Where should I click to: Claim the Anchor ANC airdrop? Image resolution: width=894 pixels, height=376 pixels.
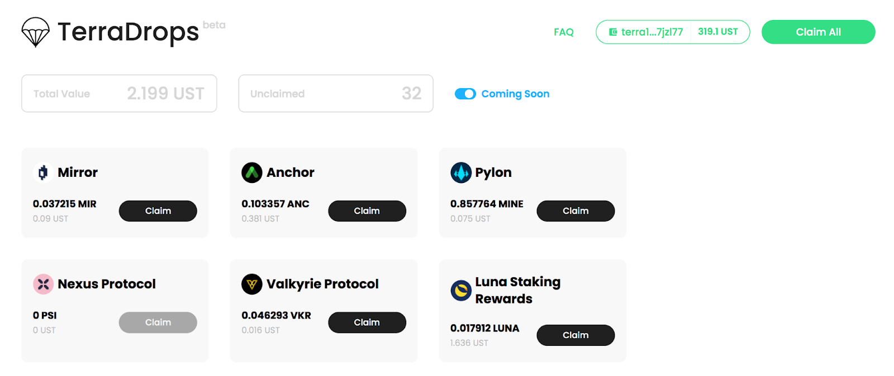pyautogui.click(x=367, y=211)
